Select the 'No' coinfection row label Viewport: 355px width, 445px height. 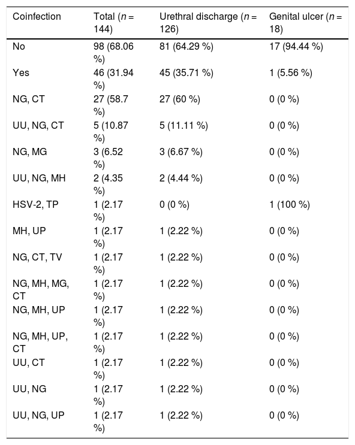[19, 46]
